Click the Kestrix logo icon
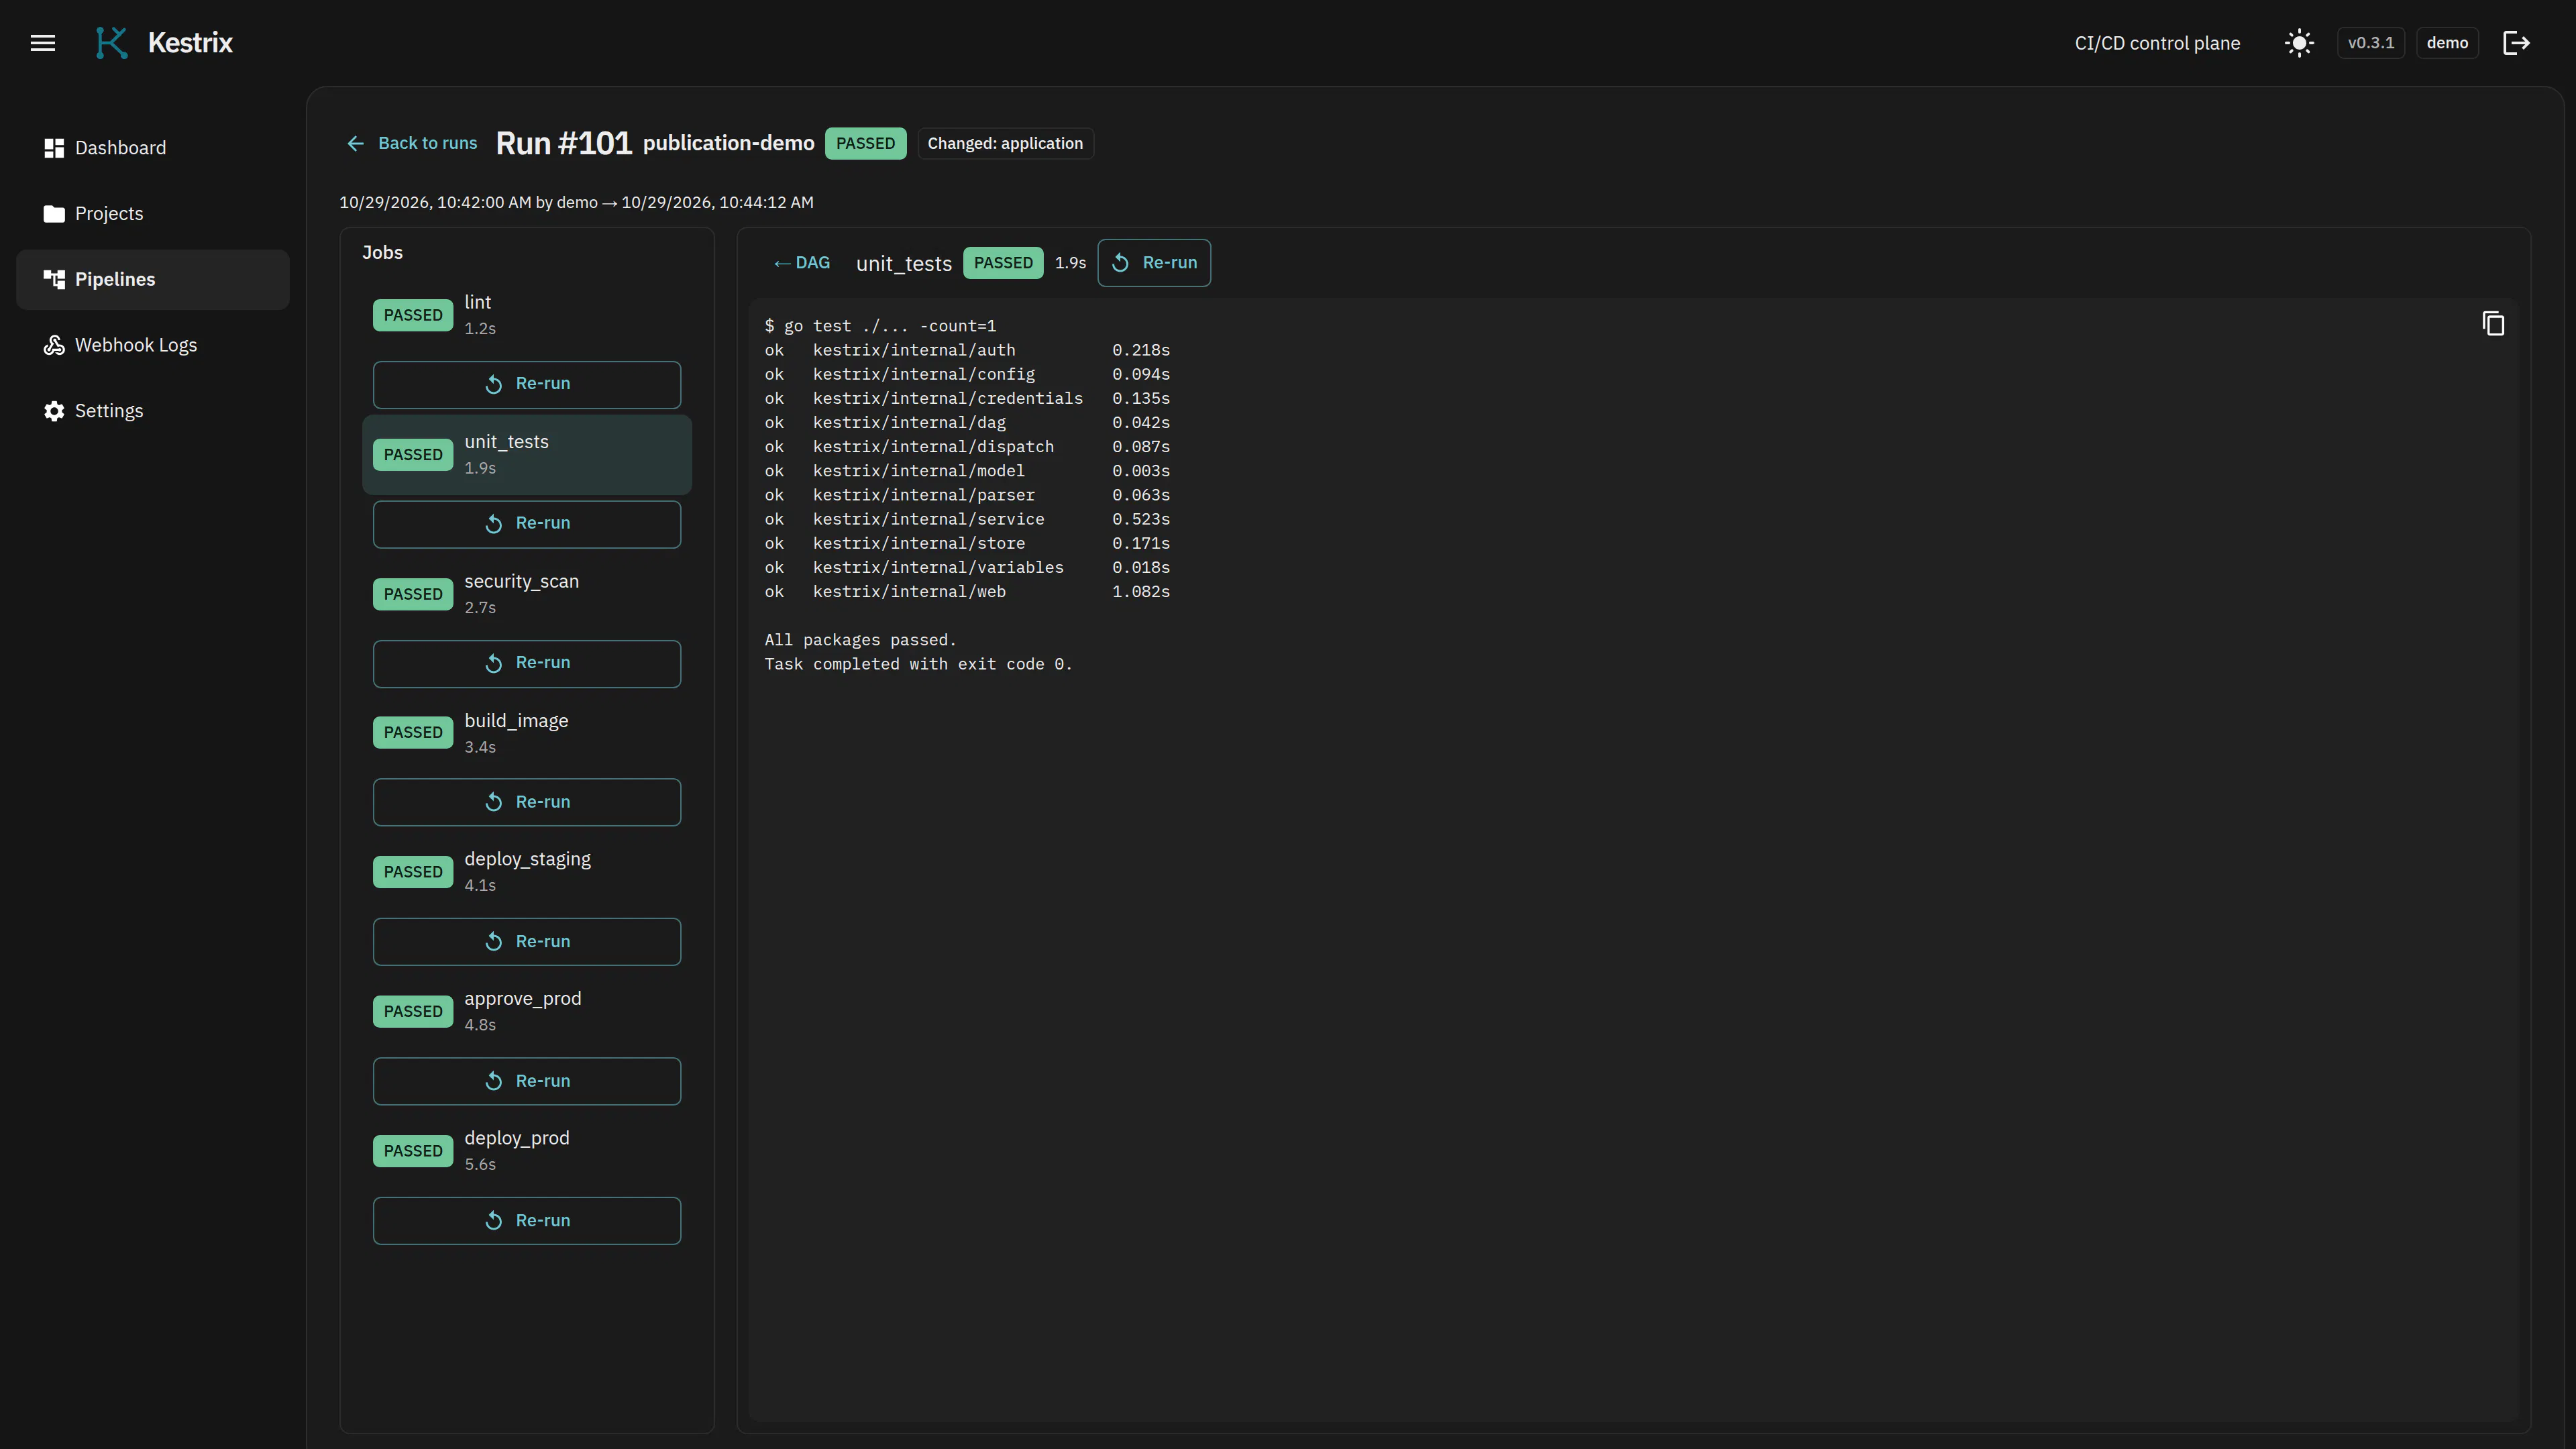Viewport: 2576px width, 1449px height. click(x=111, y=43)
